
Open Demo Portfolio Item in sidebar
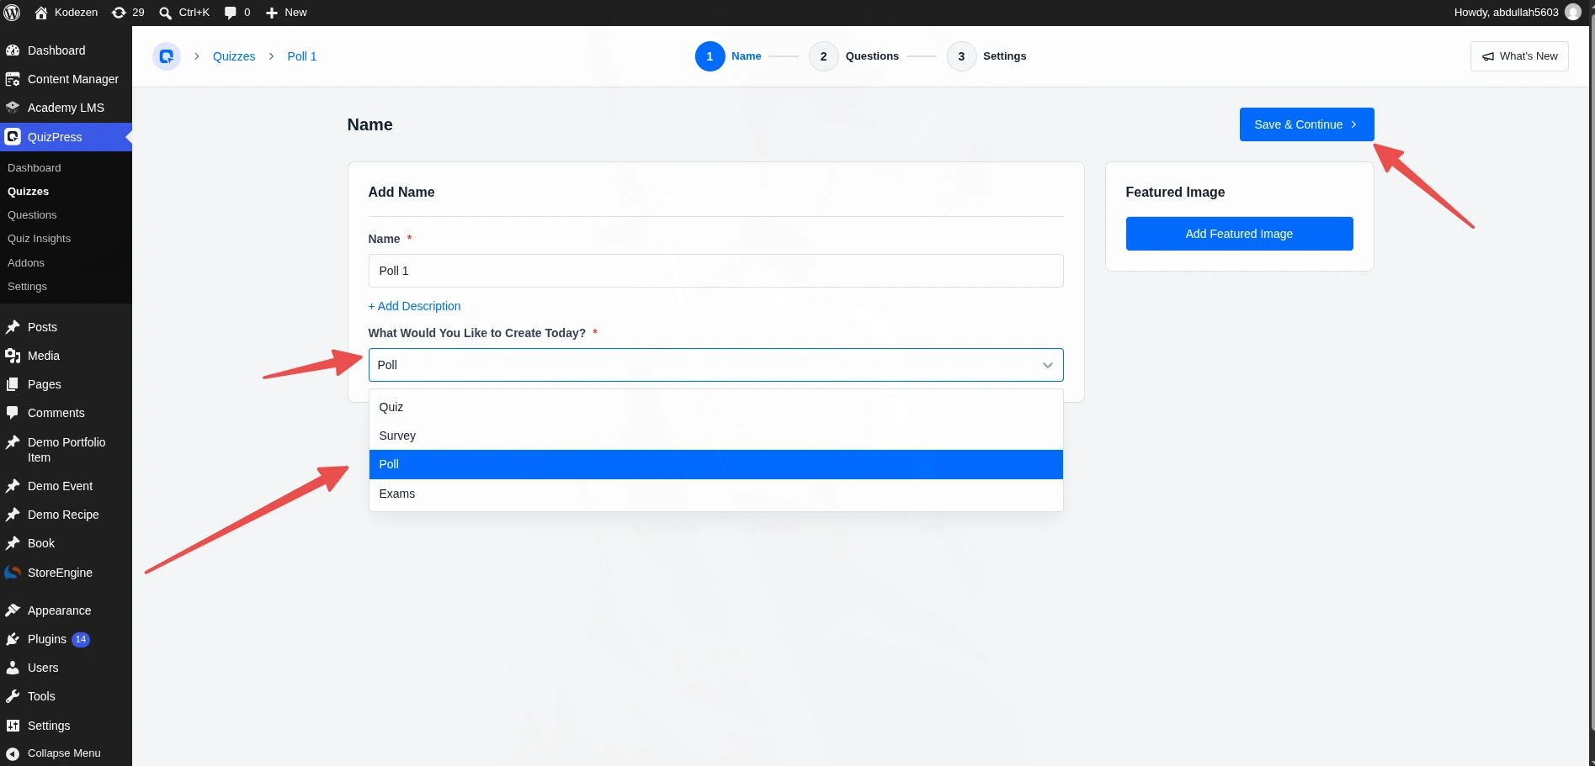point(66,450)
